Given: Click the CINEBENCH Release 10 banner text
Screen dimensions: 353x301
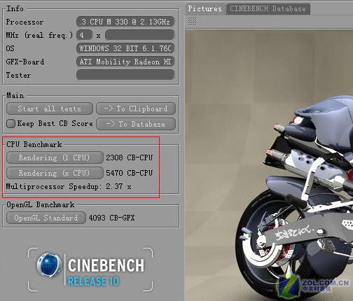Looking at the screenshot, I should coord(106,272).
